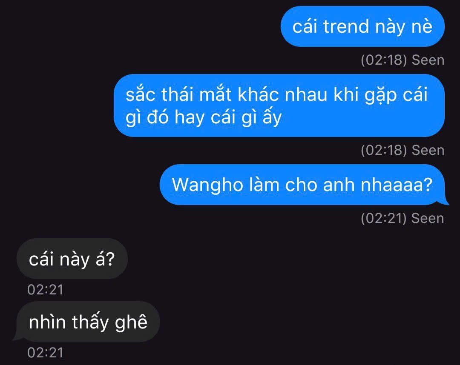Viewport: 460px width, 365px height.
Task: Click the 02:21 timestamp under "nhìn thấy ghê"
Action: click(x=45, y=352)
